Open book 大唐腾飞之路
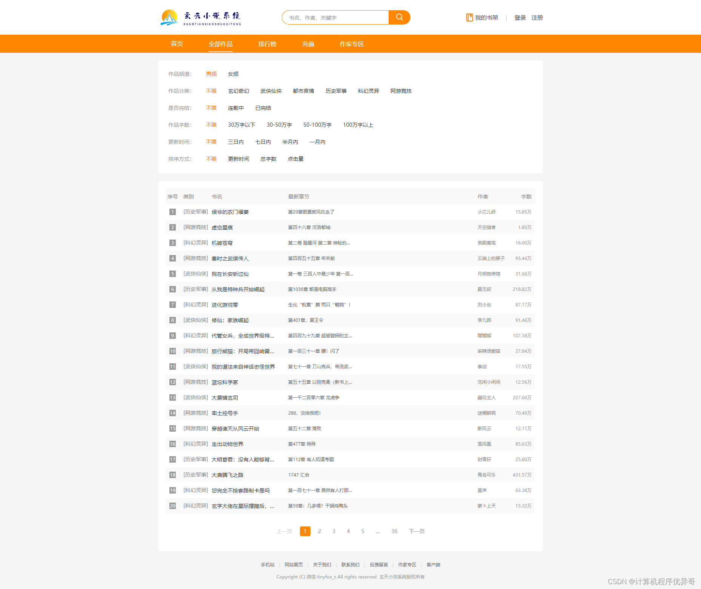 228,475
